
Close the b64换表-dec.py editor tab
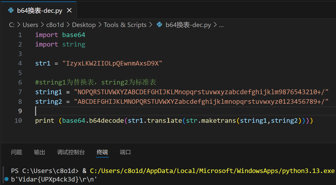(69, 10)
